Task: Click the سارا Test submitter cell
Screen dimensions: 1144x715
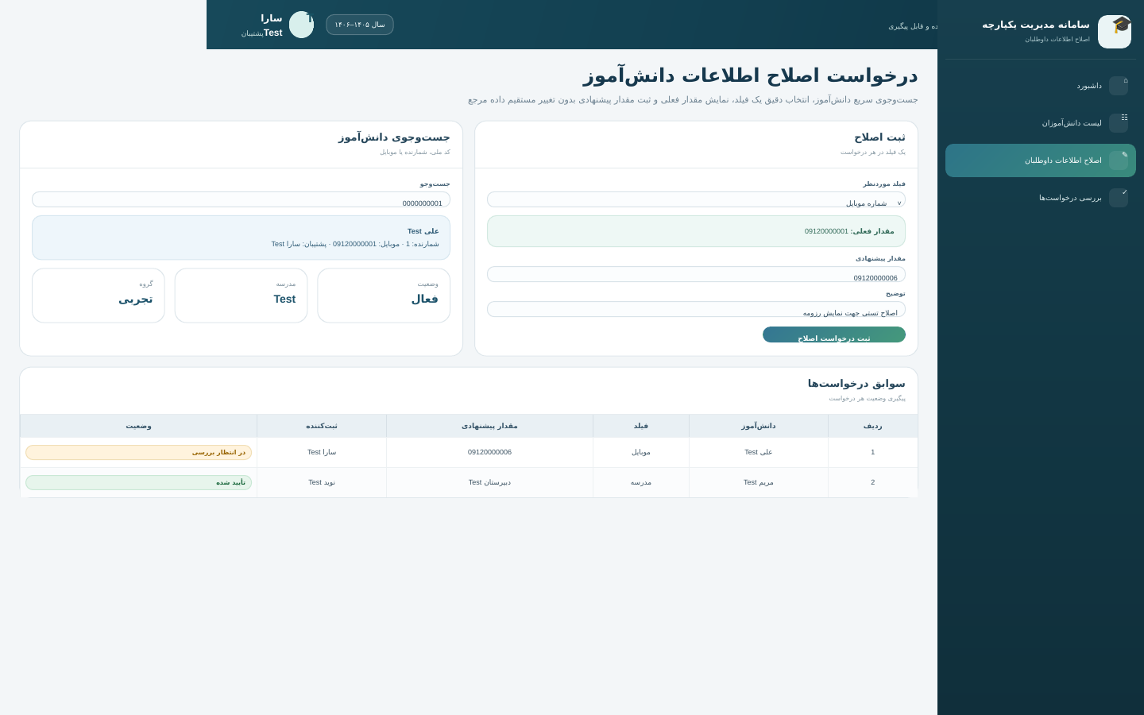Action: point(322,452)
